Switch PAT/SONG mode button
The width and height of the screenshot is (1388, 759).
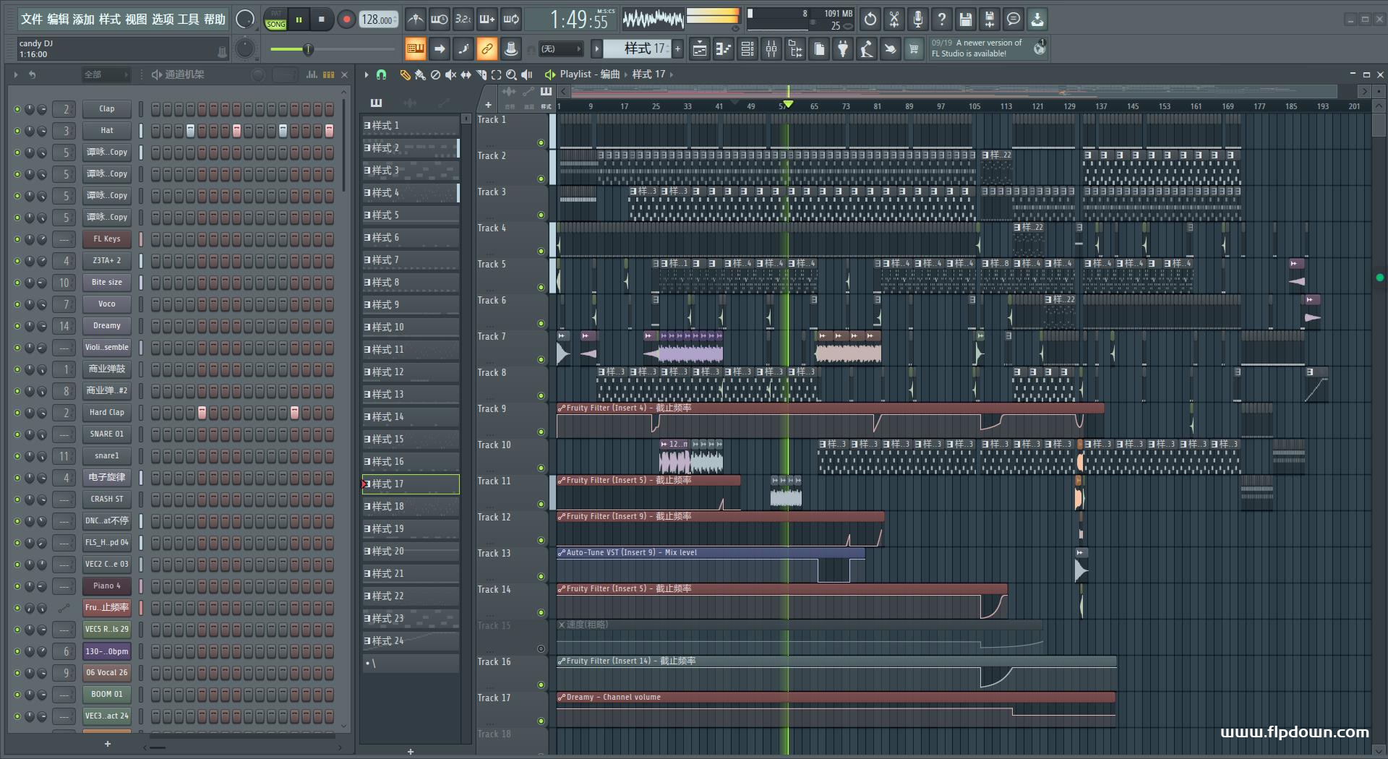click(x=275, y=20)
